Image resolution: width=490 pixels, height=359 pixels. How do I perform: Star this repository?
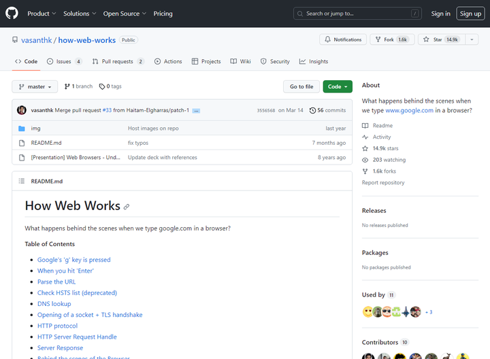click(x=442, y=39)
